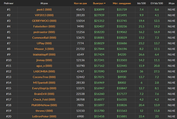
Task: Sort by Мат. ожидание column header
Action: [x=122, y=3]
